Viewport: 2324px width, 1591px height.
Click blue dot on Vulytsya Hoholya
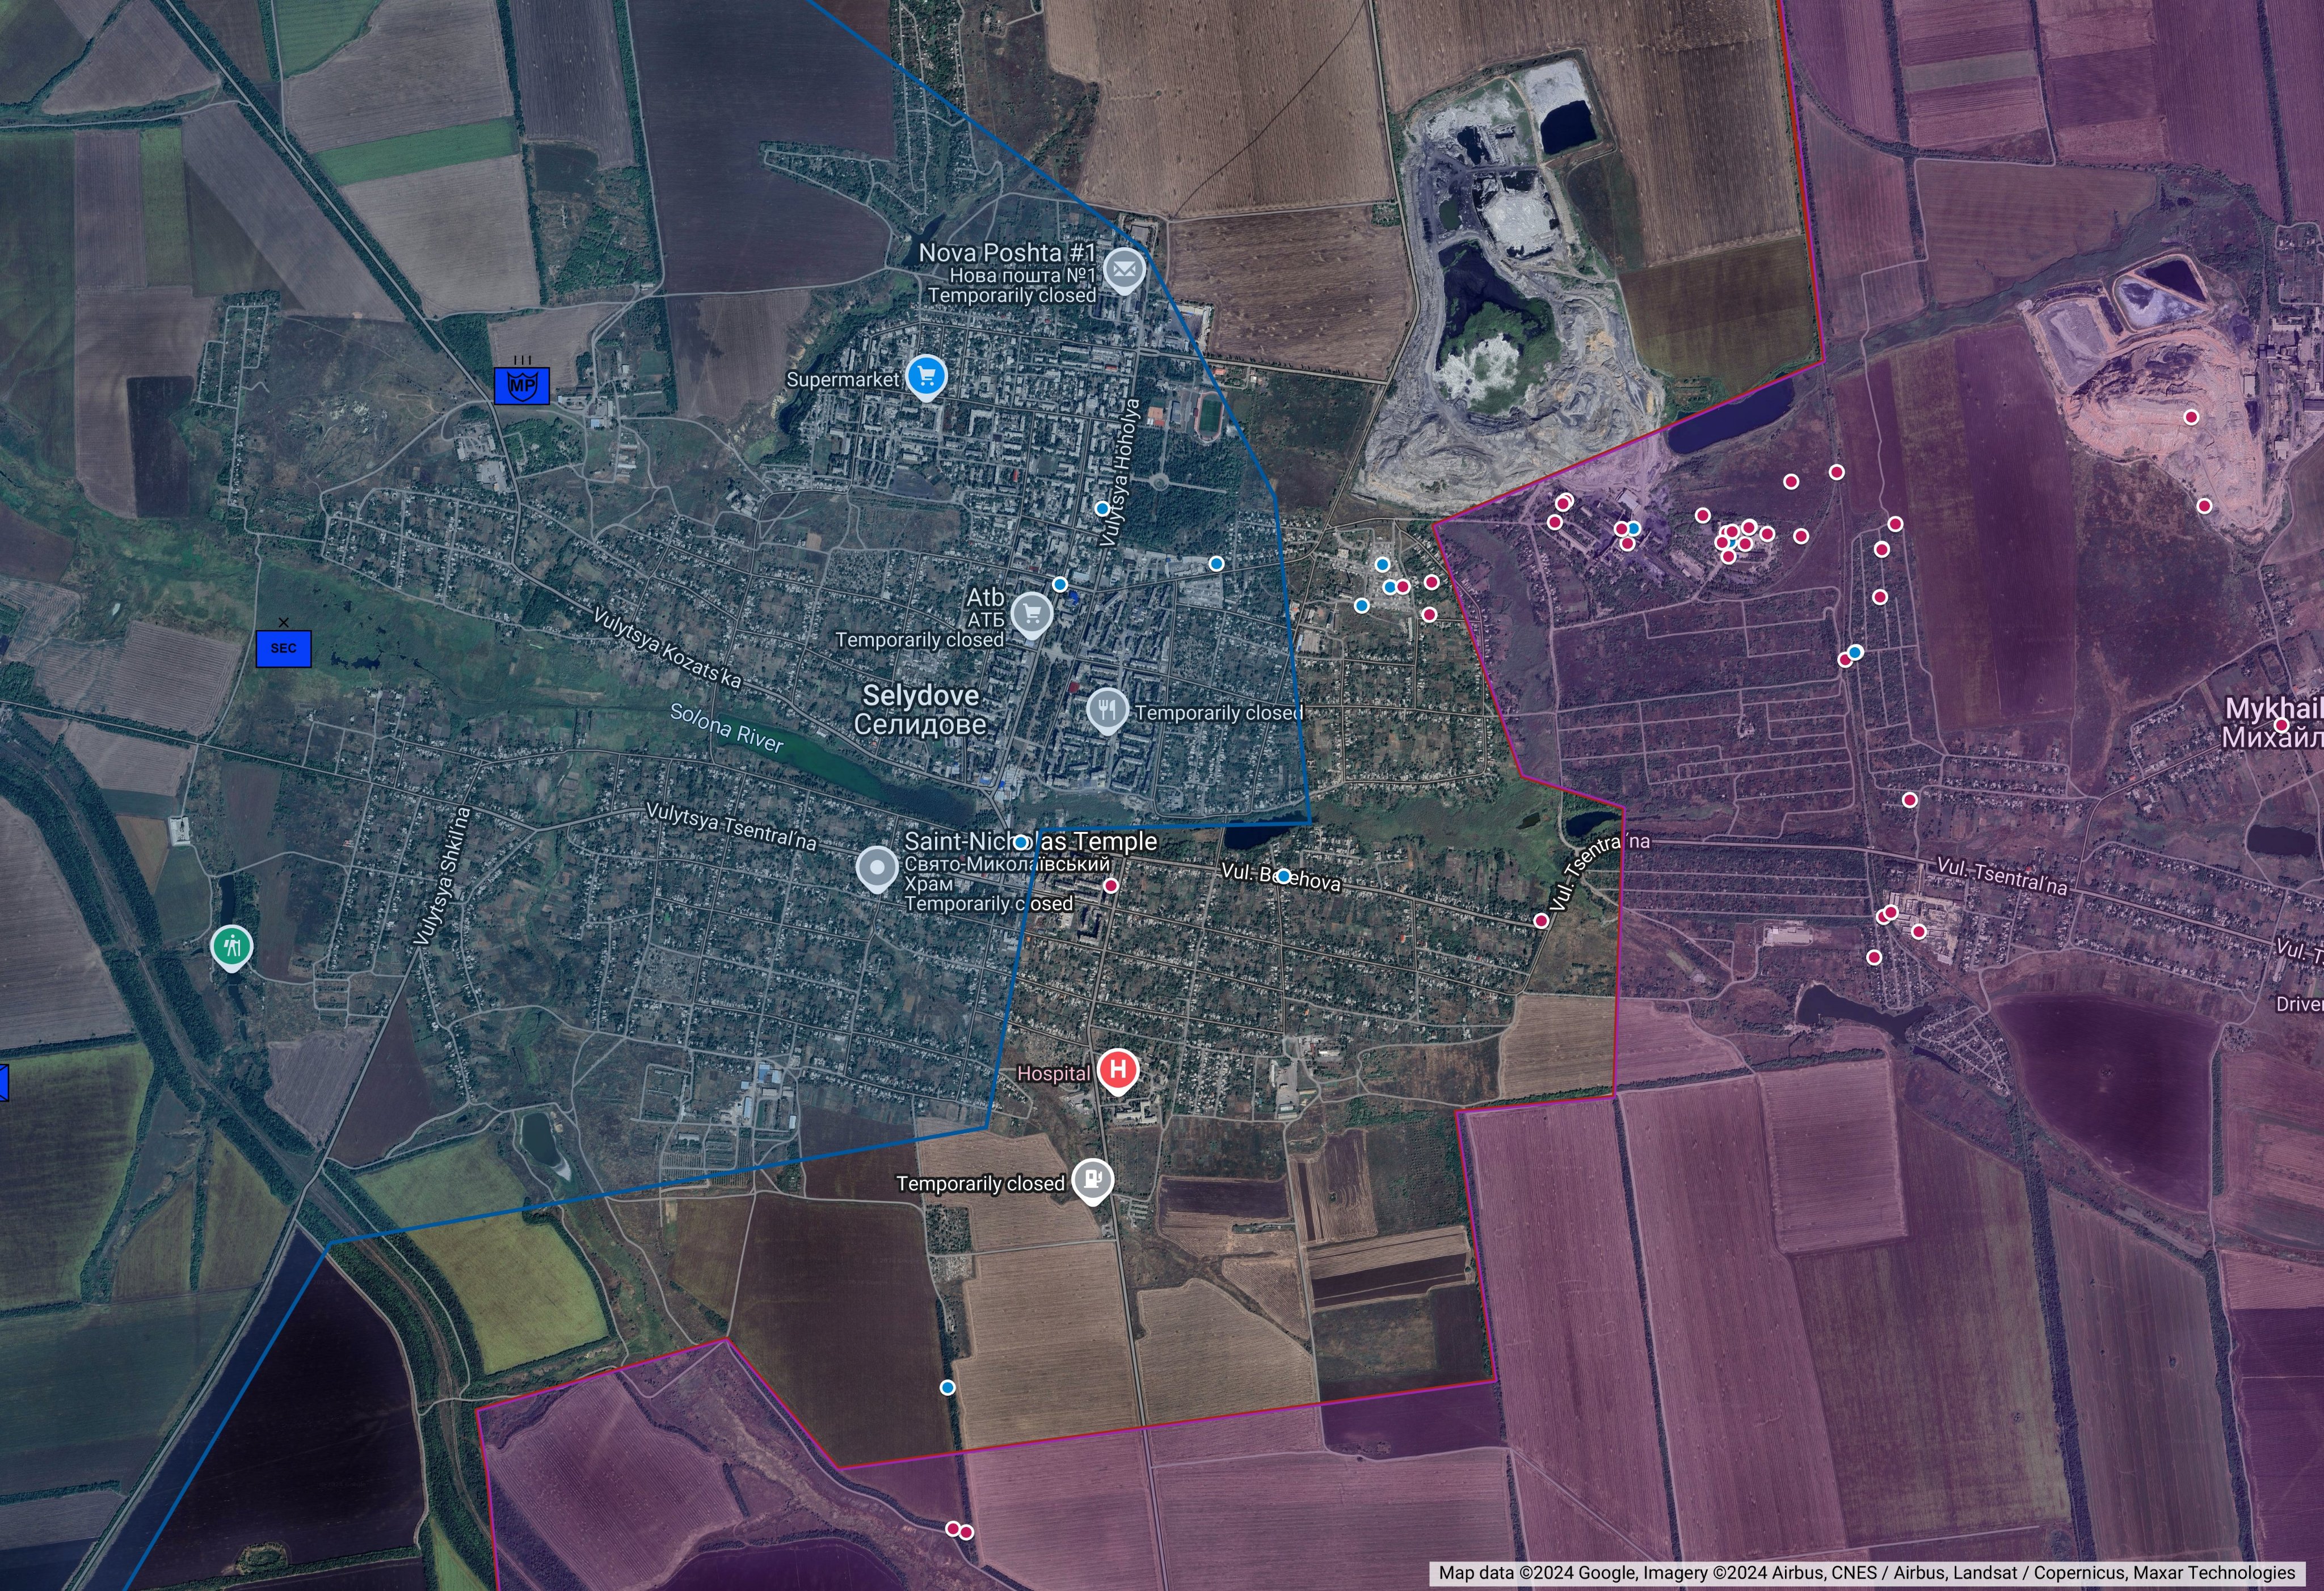1102,509
